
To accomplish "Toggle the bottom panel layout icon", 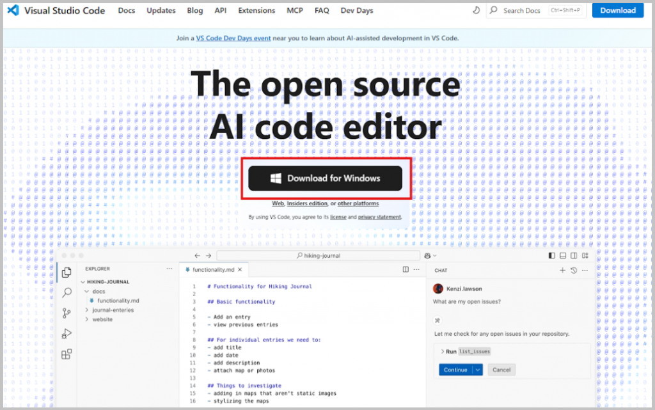I will click(x=563, y=255).
